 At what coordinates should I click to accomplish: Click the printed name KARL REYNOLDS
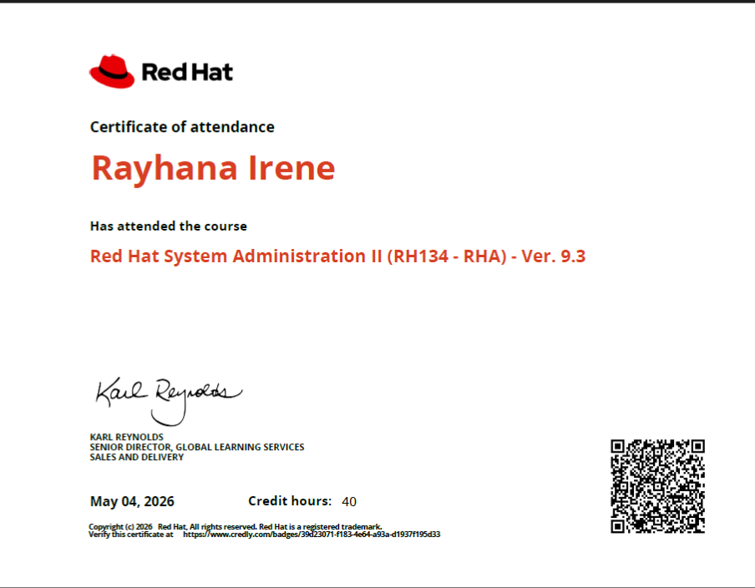coord(127,437)
